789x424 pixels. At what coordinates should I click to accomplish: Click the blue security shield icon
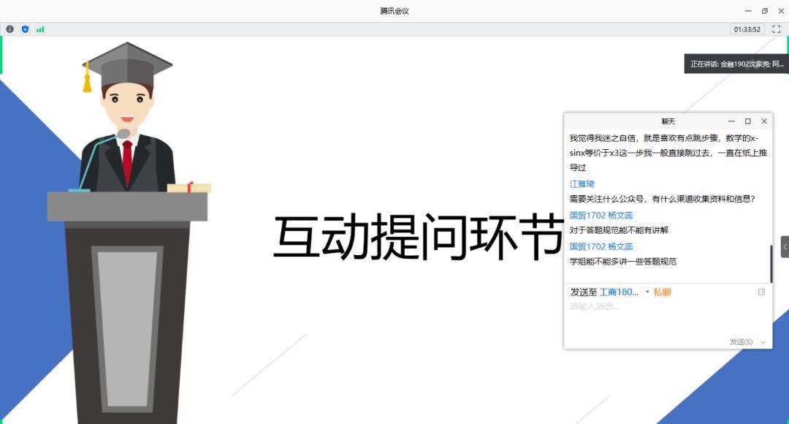click(x=25, y=29)
